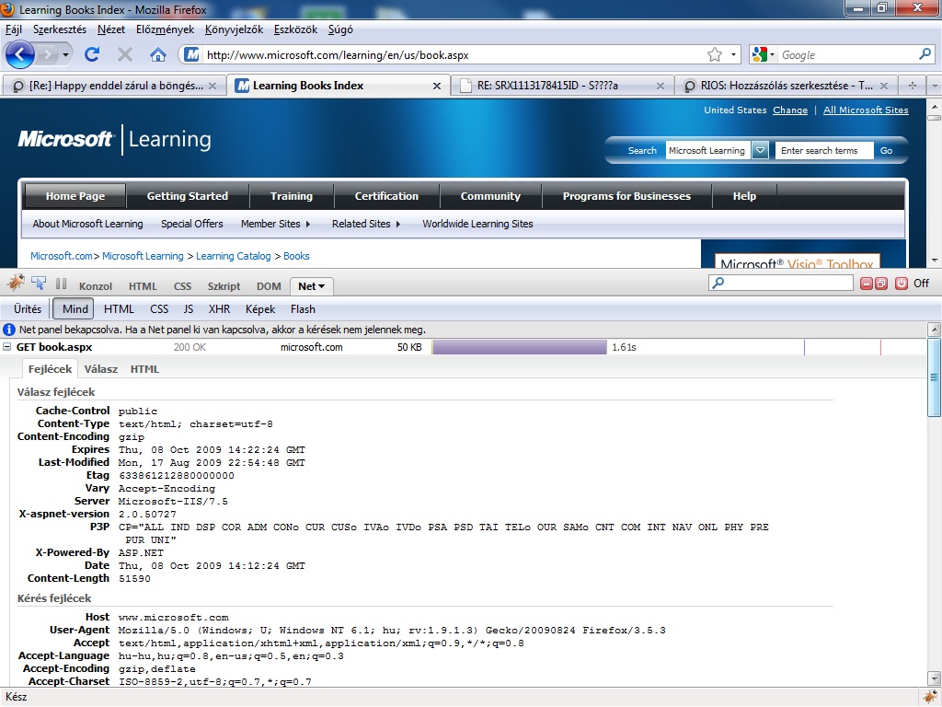Image resolution: width=942 pixels, height=707 pixels.
Task: Close the RIOS: Hozzászólás szerkesztése tab
Action: (884, 86)
